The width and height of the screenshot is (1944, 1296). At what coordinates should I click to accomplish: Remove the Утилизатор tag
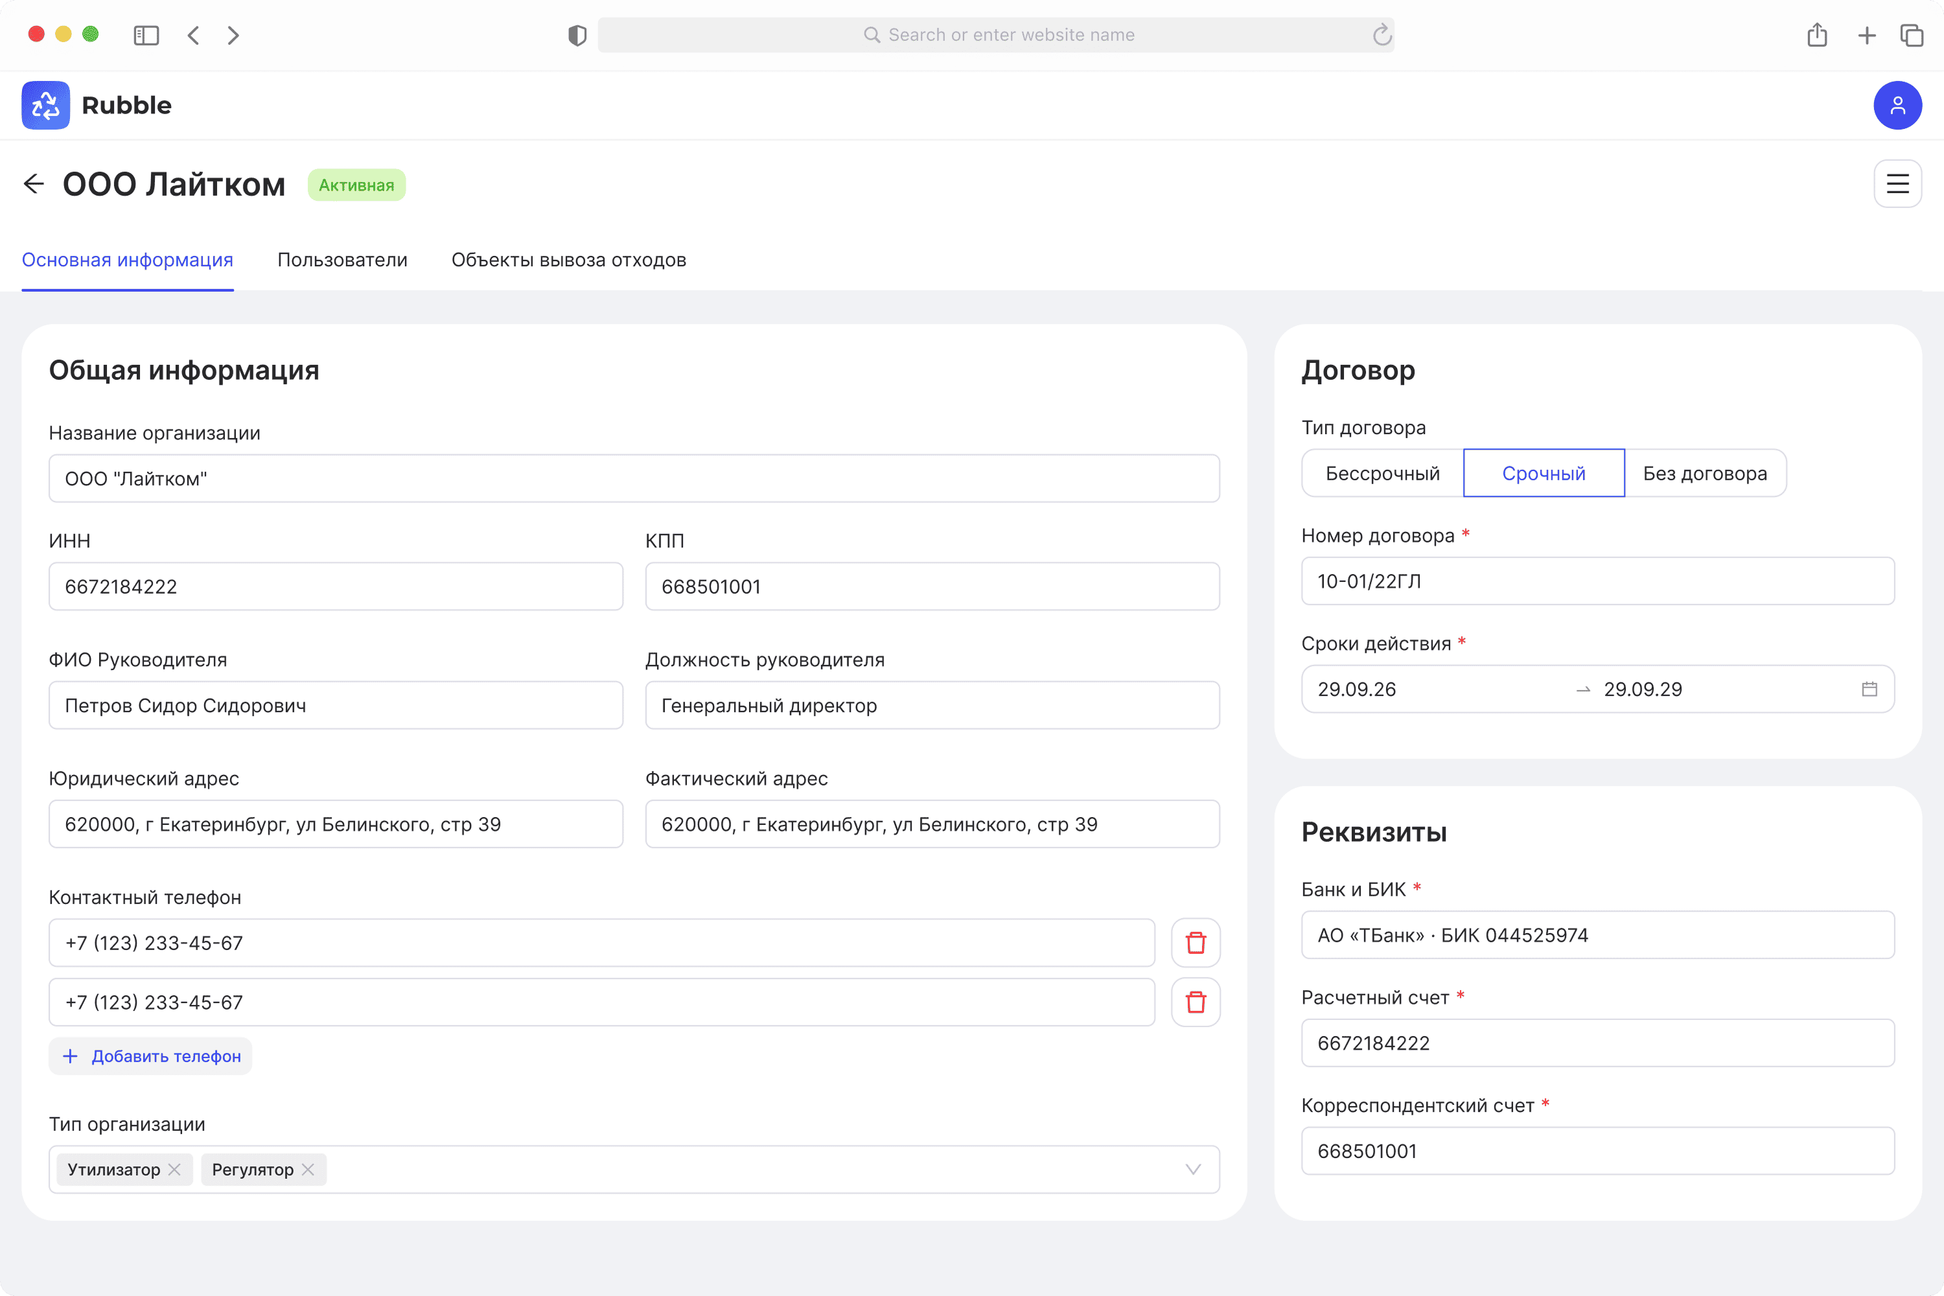[174, 1169]
